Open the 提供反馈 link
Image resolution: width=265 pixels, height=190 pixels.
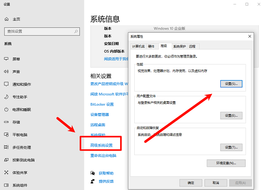click(x=106, y=181)
